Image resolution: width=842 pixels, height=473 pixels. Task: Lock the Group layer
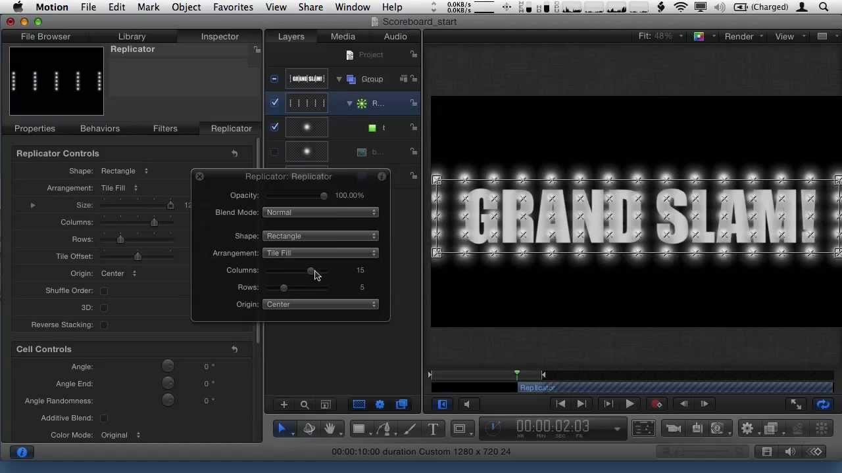coord(413,79)
